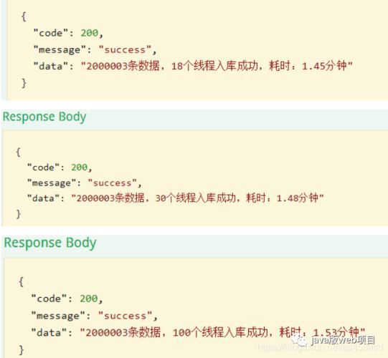Click the WeChat logo icon in watermark

coord(300,340)
